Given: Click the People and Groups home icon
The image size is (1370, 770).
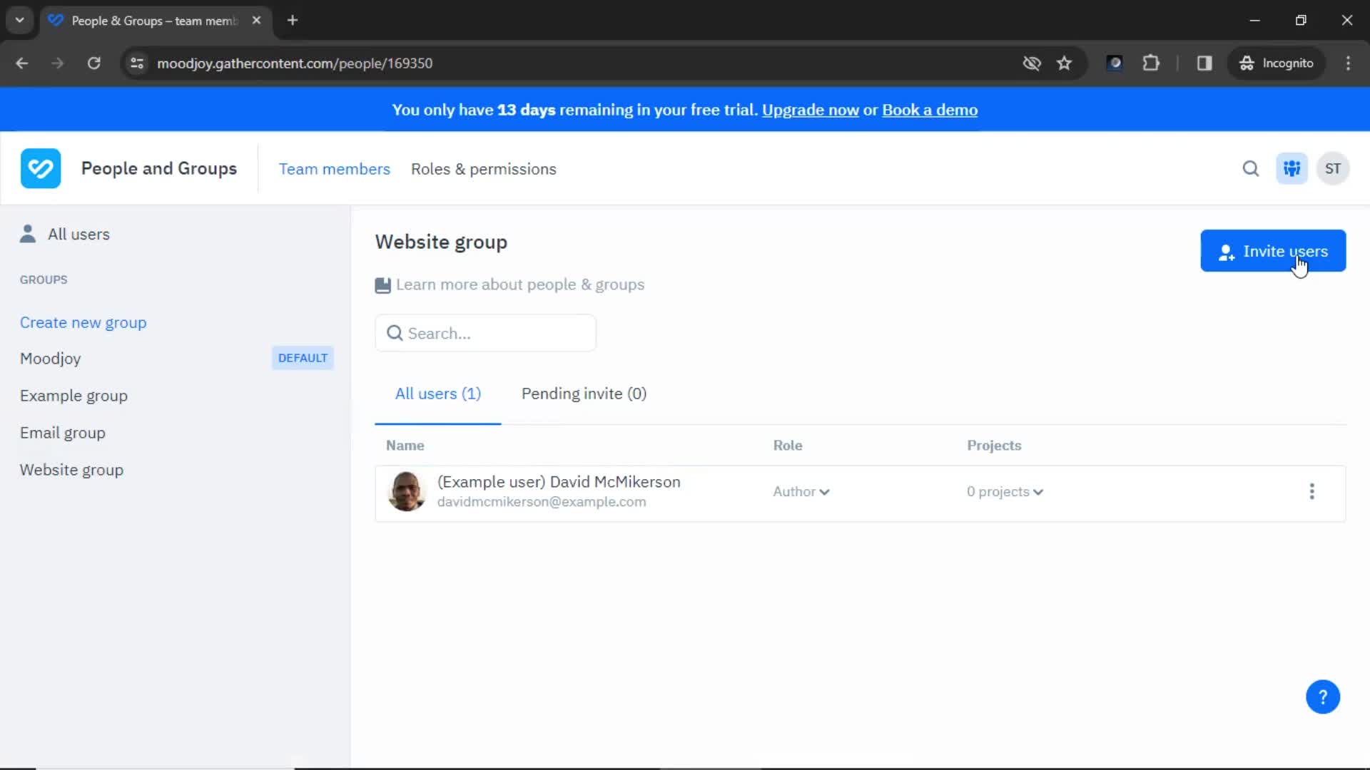Looking at the screenshot, I should coord(41,168).
